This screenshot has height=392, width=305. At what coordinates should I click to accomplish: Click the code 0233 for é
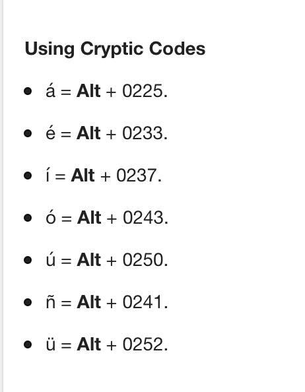click(143, 133)
